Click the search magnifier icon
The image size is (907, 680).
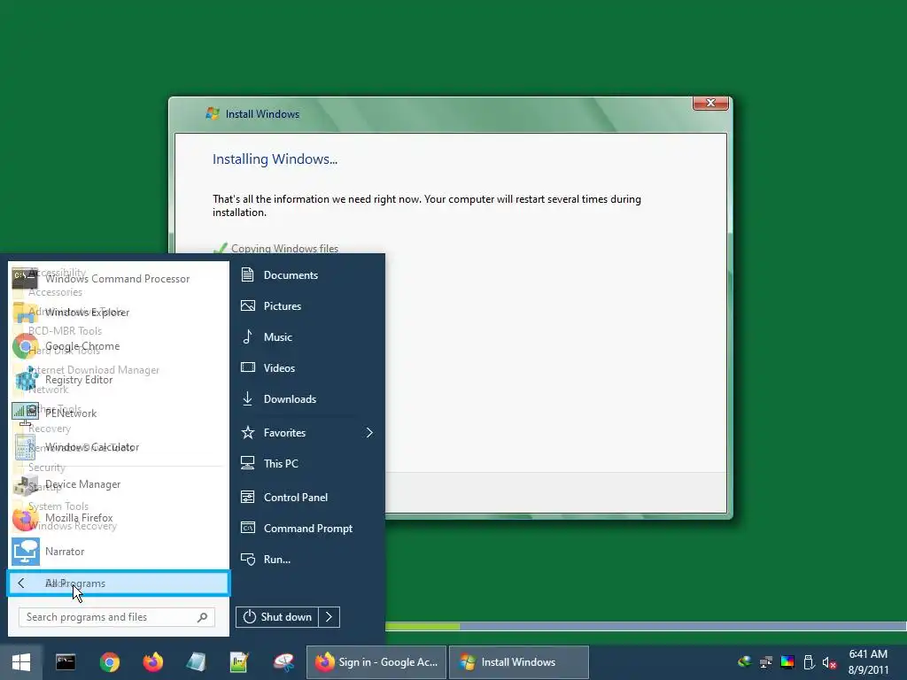(203, 617)
